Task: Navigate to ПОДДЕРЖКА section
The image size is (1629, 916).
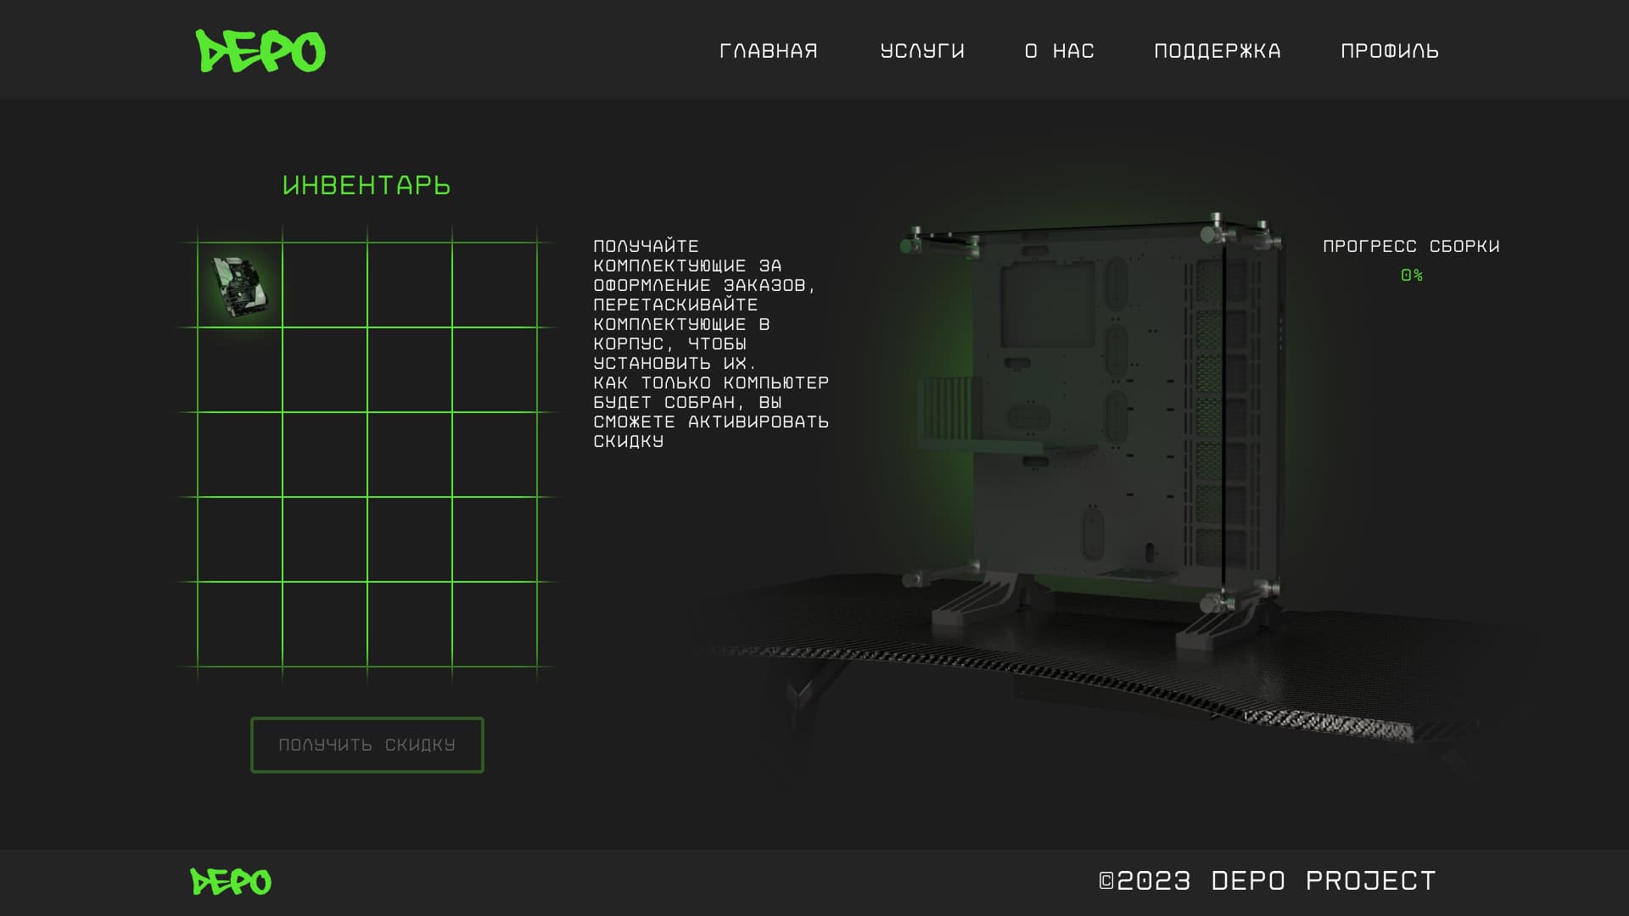Action: 1217,51
